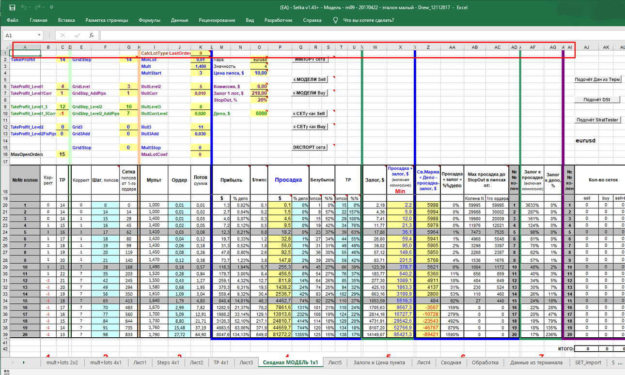Click the ЭКСПОРТ сета button
The height and width of the screenshot is (375, 625).
coord(310,147)
